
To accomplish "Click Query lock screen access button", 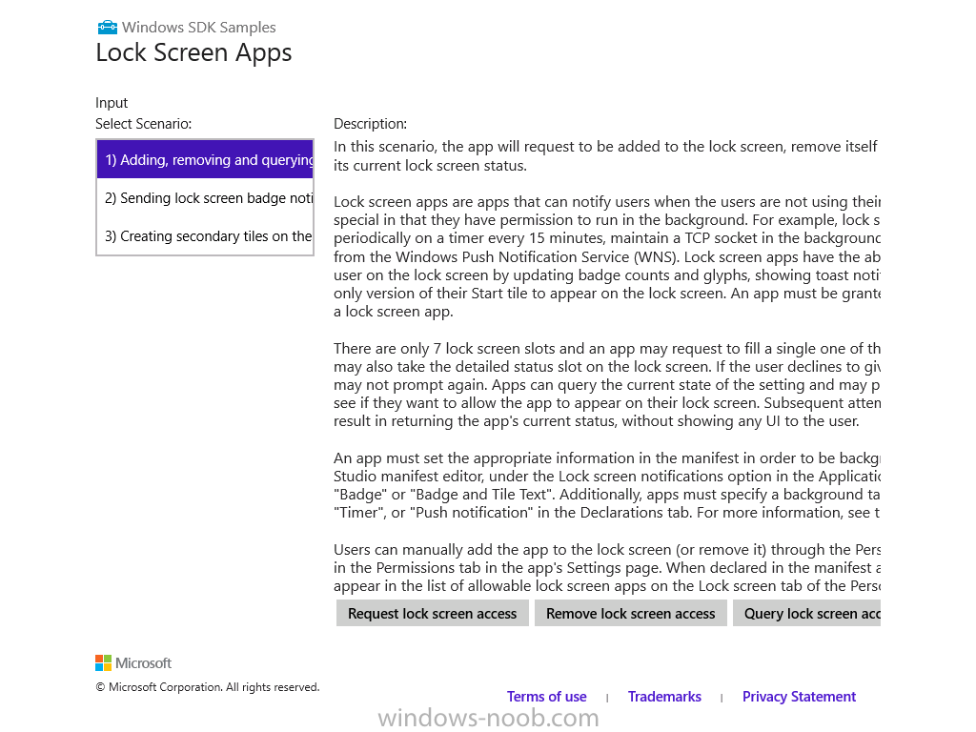I will tap(806, 613).
